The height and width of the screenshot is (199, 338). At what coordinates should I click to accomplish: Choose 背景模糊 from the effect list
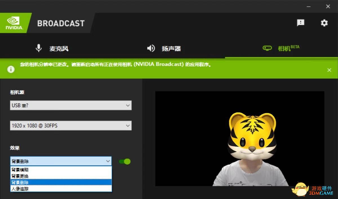click(x=61, y=170)
